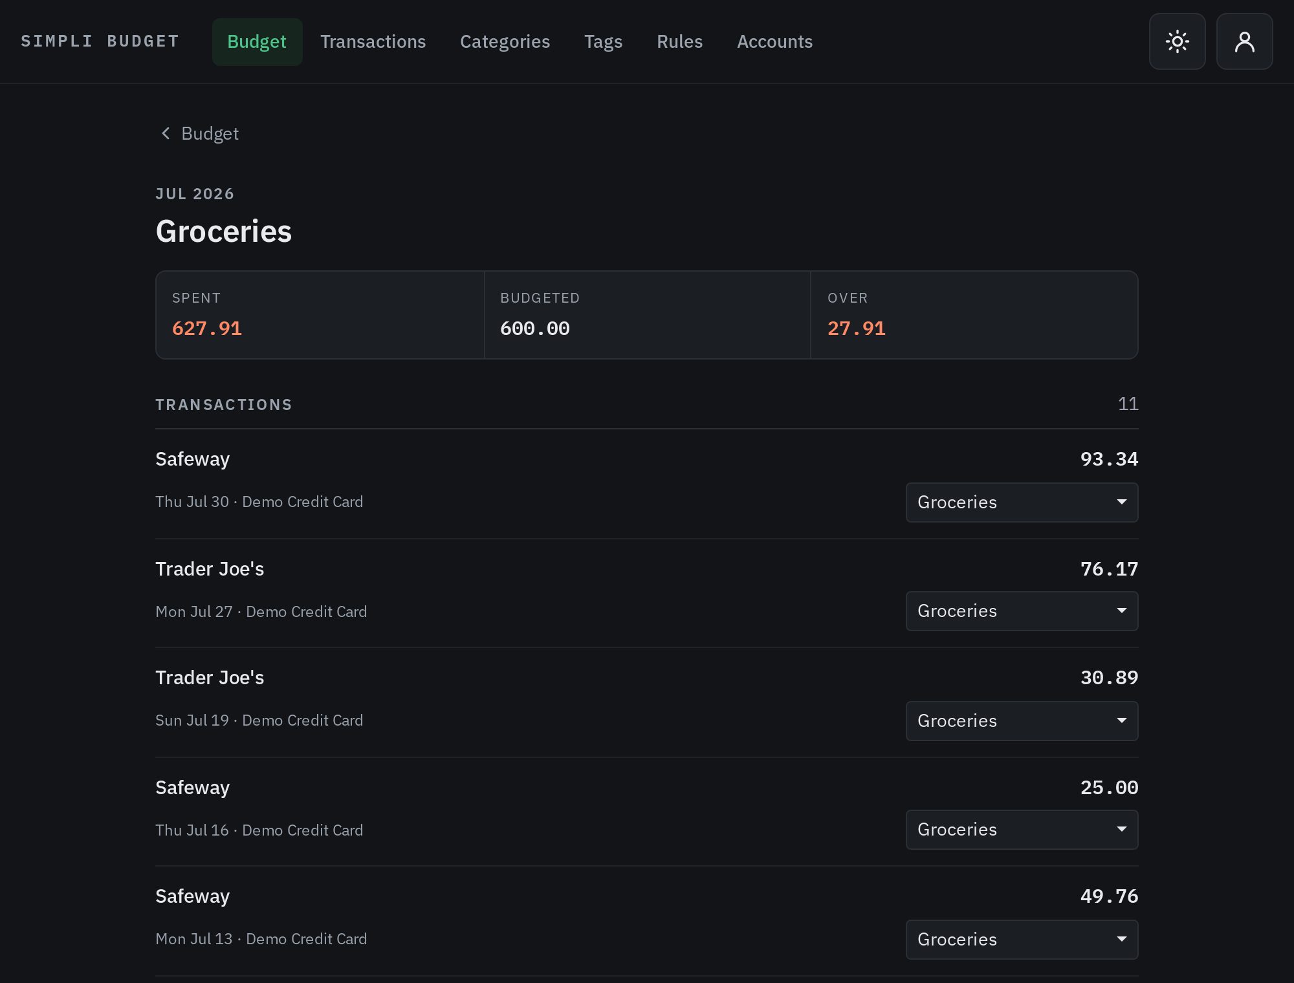Click 'Thu Jul 16 · Demo Credit Card' details
This screenshot has height=983, width=1294.
click(x=259, y=830)
